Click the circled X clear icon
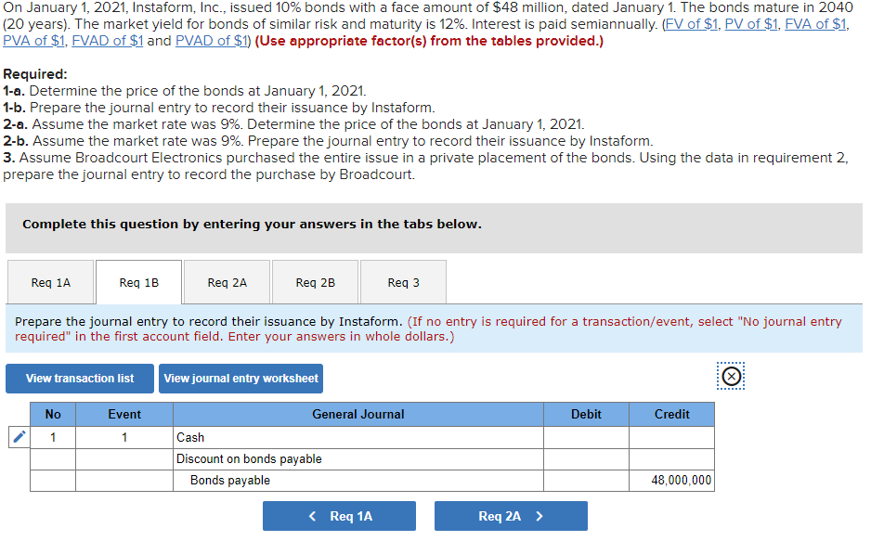The width and height of the screenshot is (871, 541). tap(731, 377)
